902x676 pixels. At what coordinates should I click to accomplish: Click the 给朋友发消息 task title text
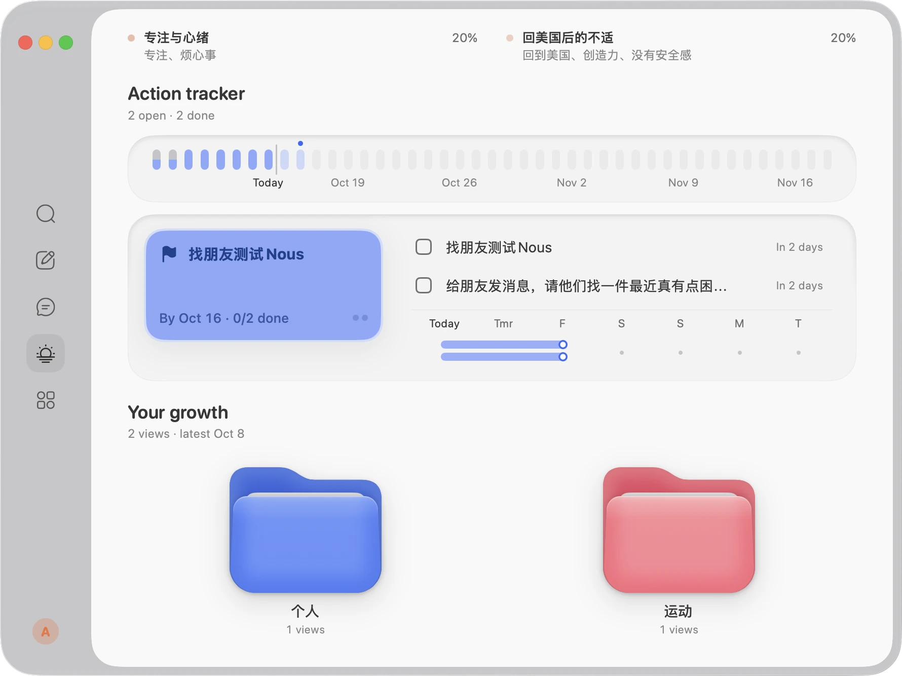click(x=586, y=286)
